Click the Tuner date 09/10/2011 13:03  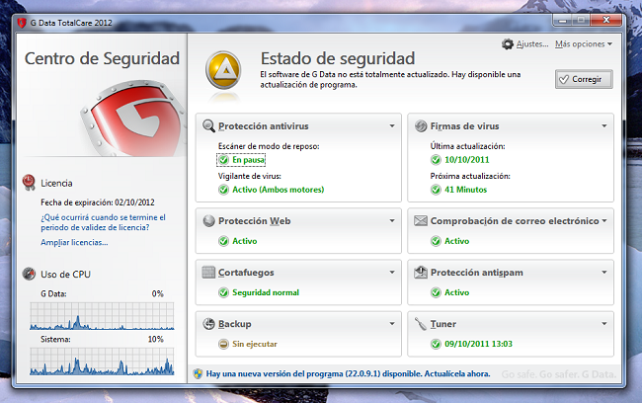(x=478, y=344)
